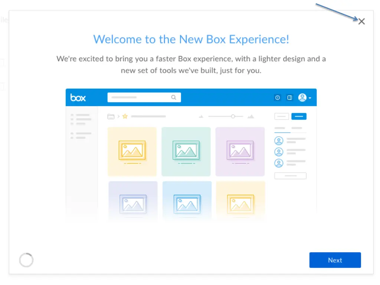Close the Welcome to Box dialog
The width and height of the screenshot is (380, 285).
pyautogui.click(x=361, y=21)
